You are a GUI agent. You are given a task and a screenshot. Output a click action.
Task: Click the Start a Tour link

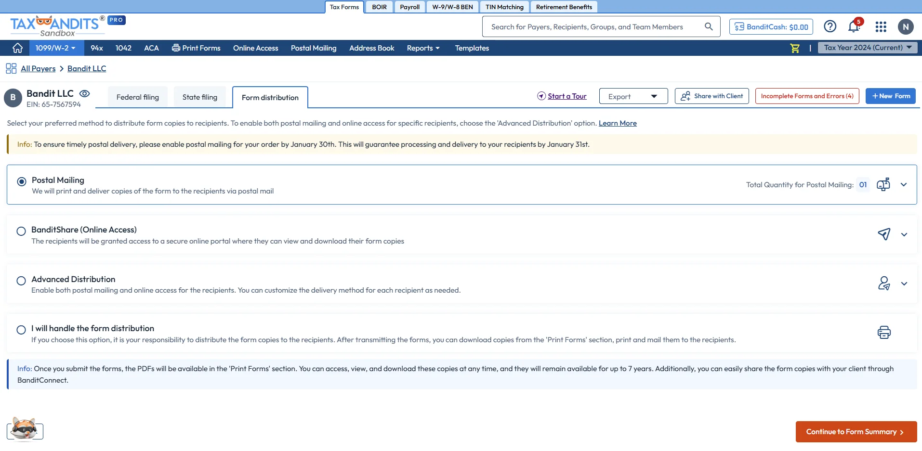[562, 96]
